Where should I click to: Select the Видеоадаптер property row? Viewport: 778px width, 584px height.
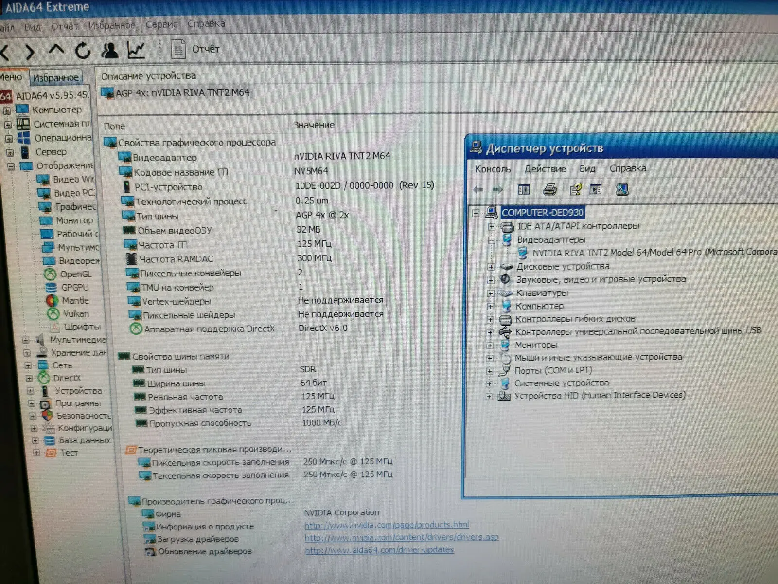point(165,158)
